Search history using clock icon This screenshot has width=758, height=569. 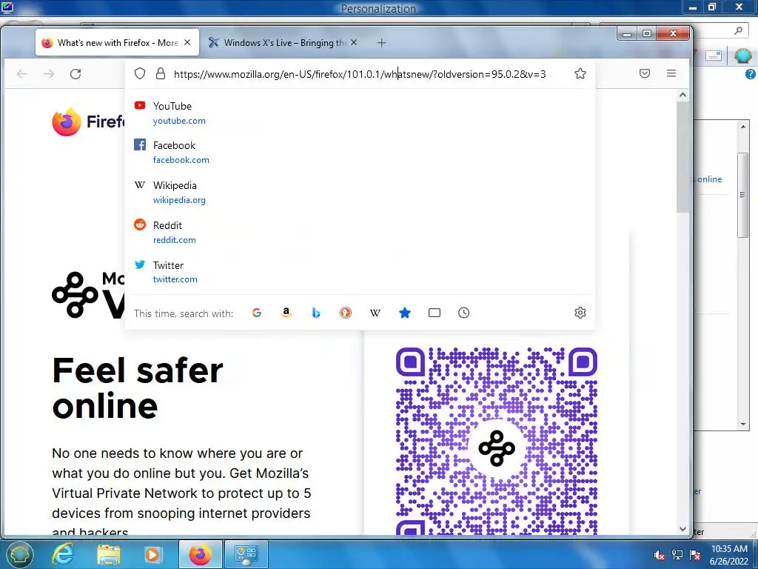(x=463, y=313)
